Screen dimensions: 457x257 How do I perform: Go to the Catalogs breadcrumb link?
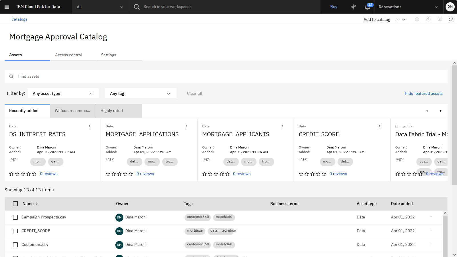click(19, 19)
